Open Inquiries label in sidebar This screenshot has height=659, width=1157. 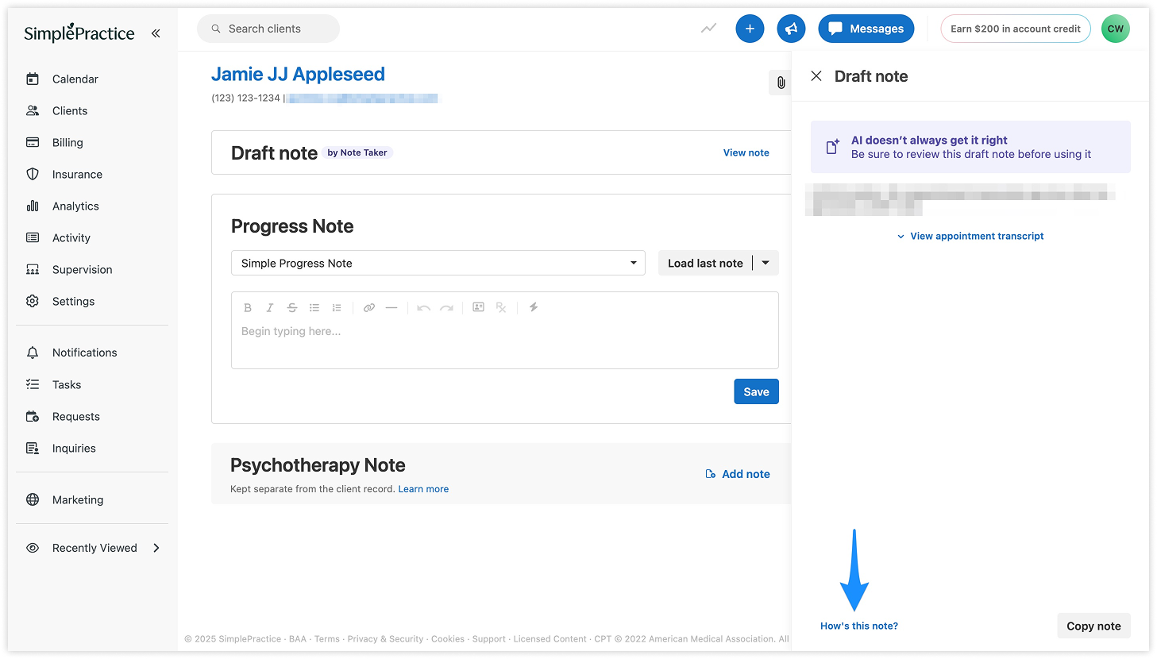coord(74,448)
